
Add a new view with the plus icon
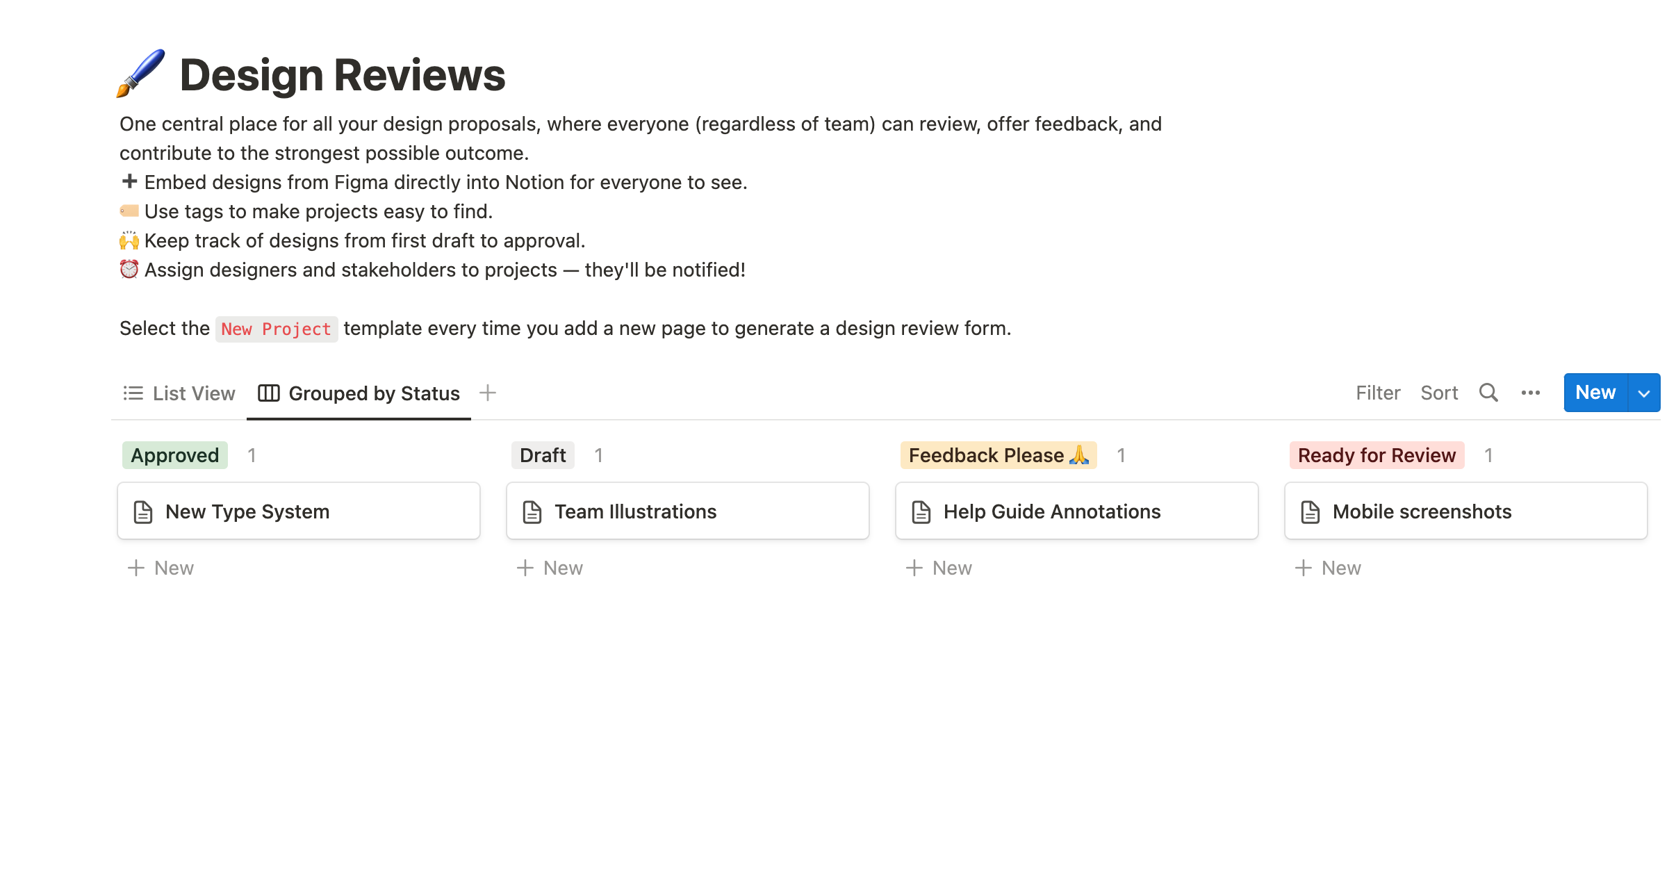487,393
